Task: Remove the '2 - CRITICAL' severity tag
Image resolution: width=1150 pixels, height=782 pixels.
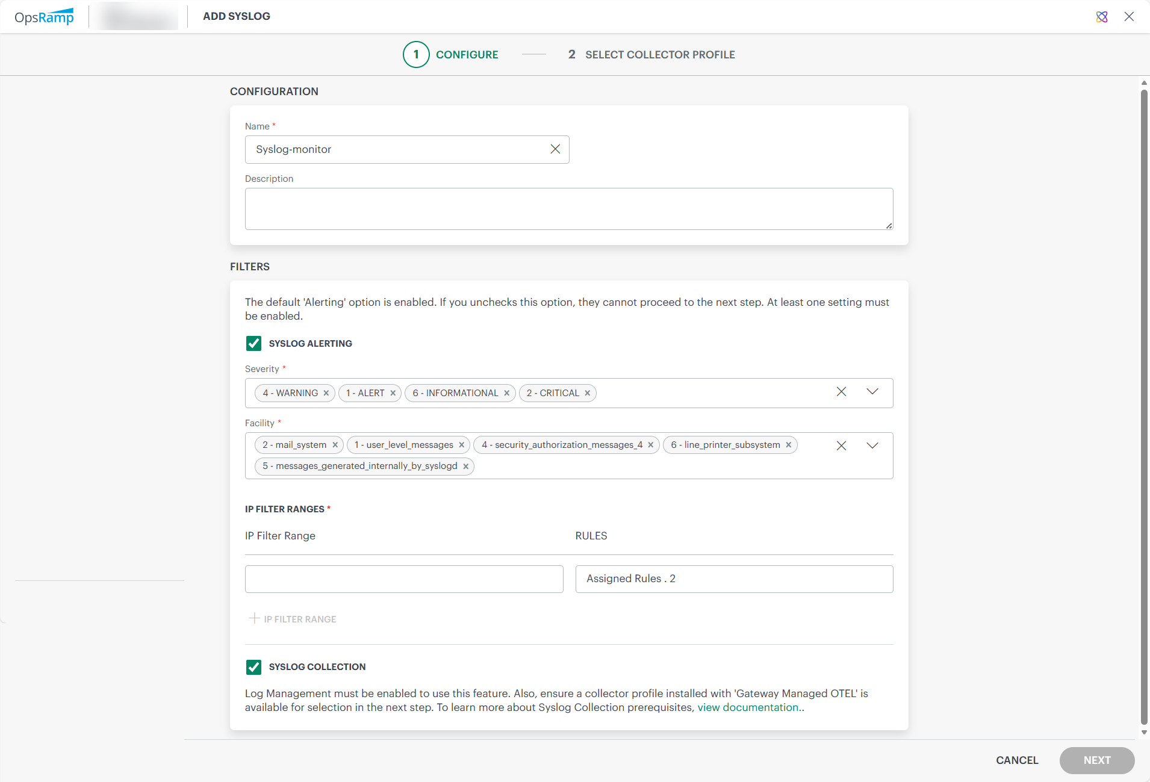Action: coord(588,393)
